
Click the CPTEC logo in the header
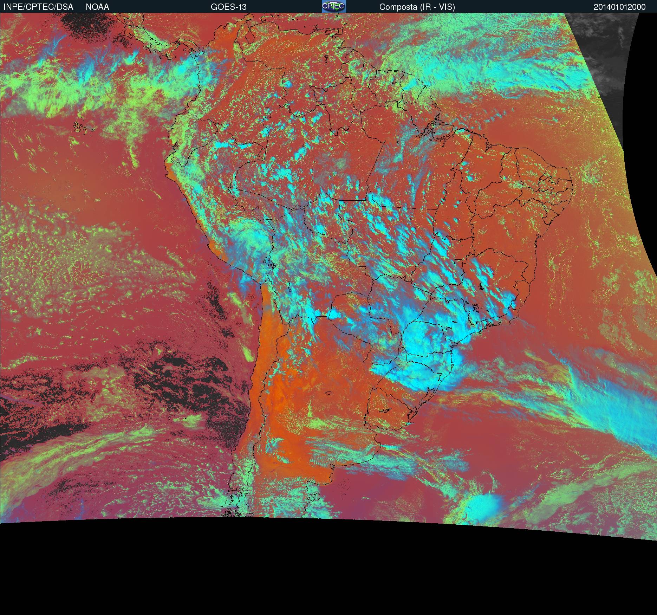[x=334, y=6]
